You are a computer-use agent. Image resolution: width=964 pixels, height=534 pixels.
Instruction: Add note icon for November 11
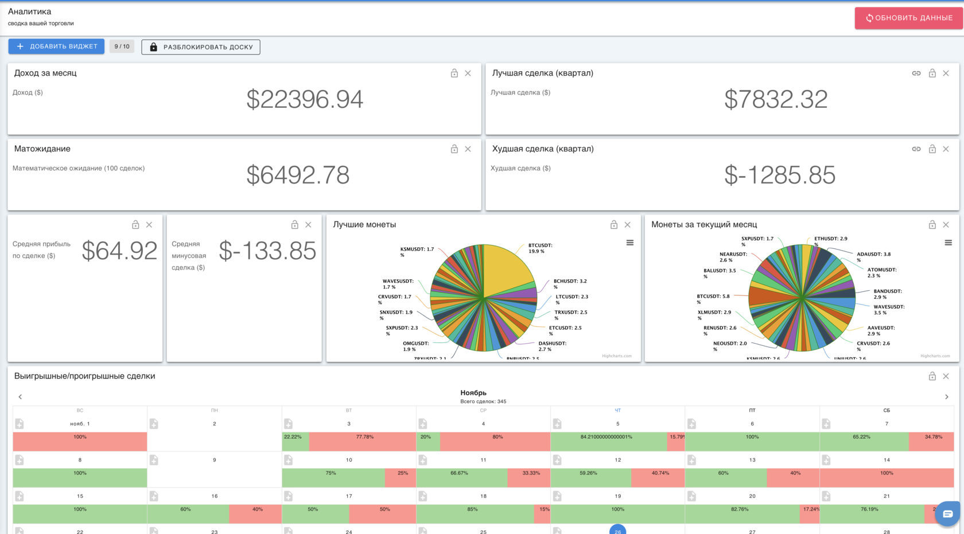[x=423, y=460]
